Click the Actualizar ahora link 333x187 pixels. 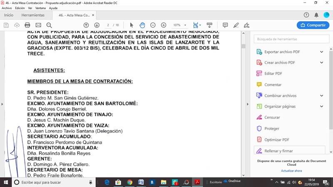coord(291,171)
